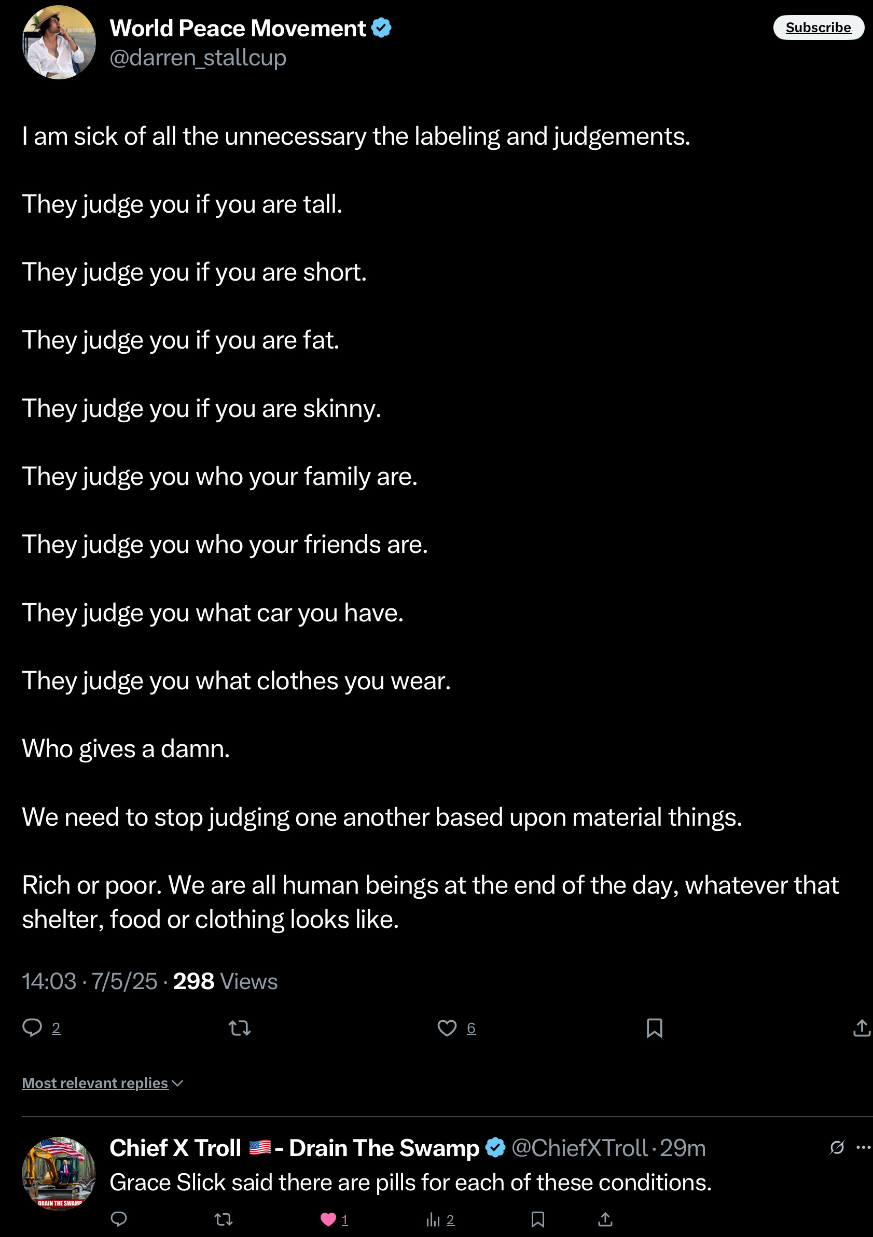
Task: Click the Grok icon beside the reply
Action: click(837, 1148)
